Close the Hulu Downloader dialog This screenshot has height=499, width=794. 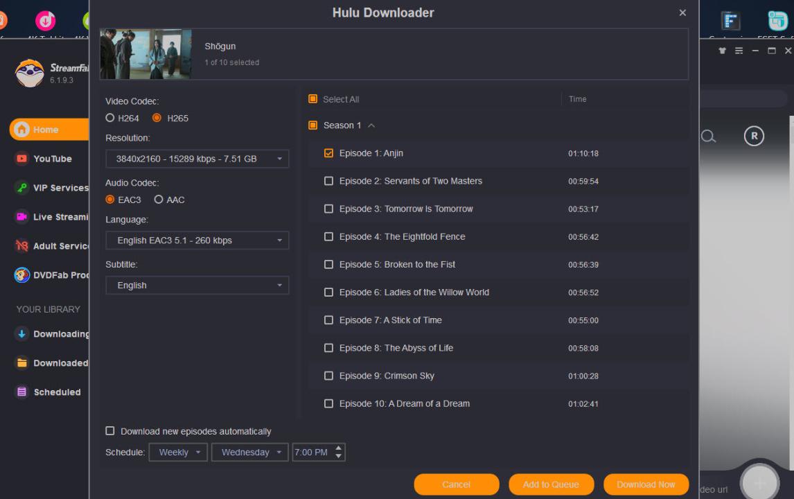(682, 12)
